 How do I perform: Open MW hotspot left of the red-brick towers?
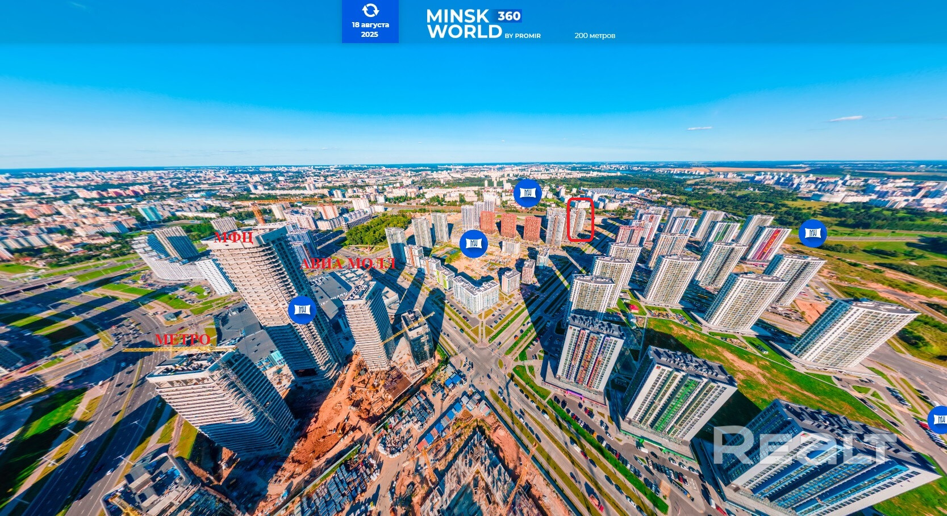pyautogui.click(x=473, y=244)
